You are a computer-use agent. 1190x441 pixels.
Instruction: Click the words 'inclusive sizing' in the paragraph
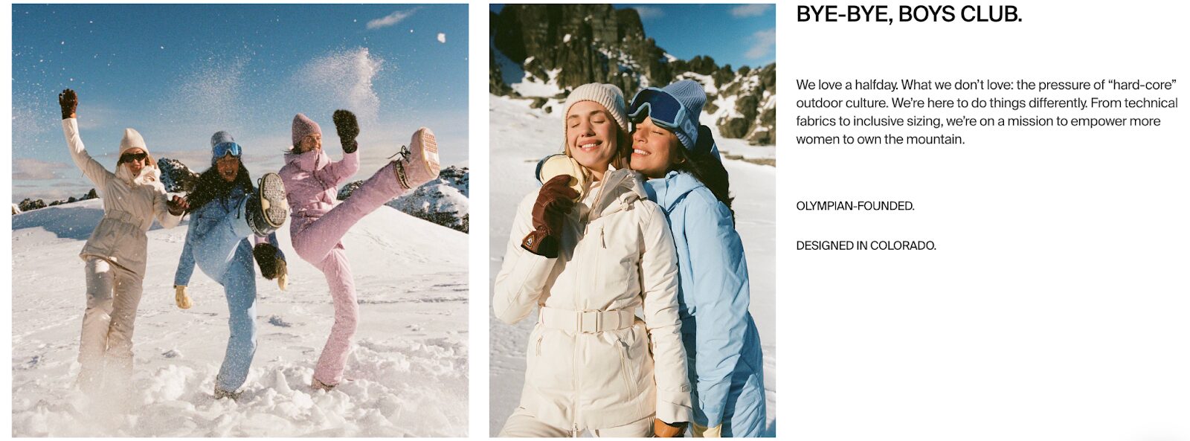click(898, 121)
